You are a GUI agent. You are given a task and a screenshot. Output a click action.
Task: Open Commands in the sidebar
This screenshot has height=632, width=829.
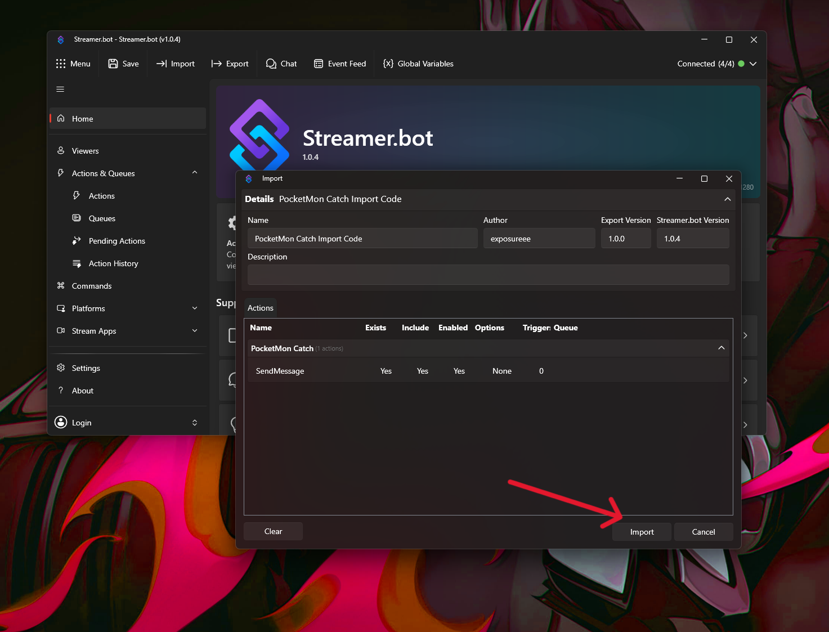click(x=91, y=286)
